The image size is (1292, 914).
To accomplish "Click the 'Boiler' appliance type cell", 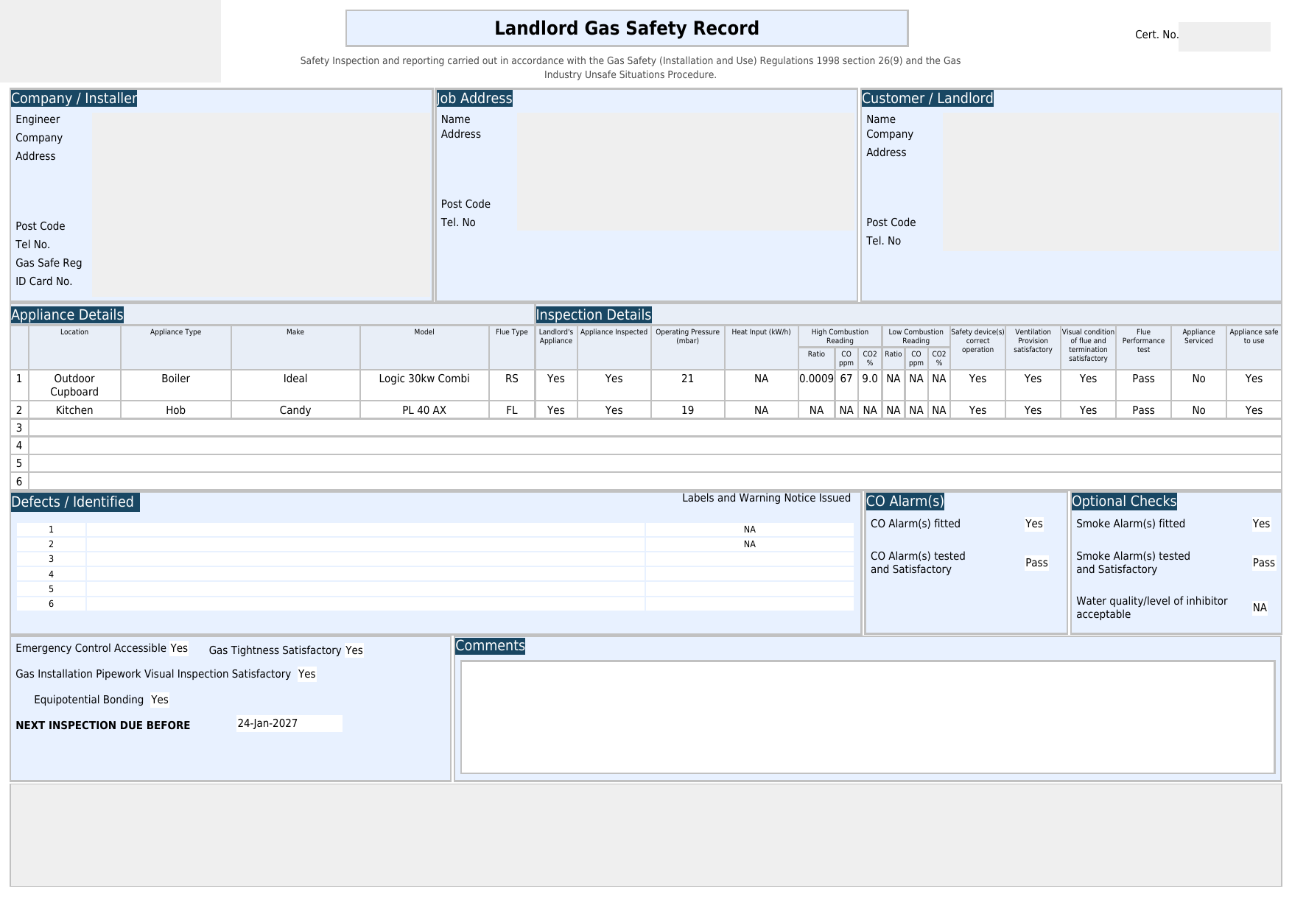I will [x=176, y=385].
